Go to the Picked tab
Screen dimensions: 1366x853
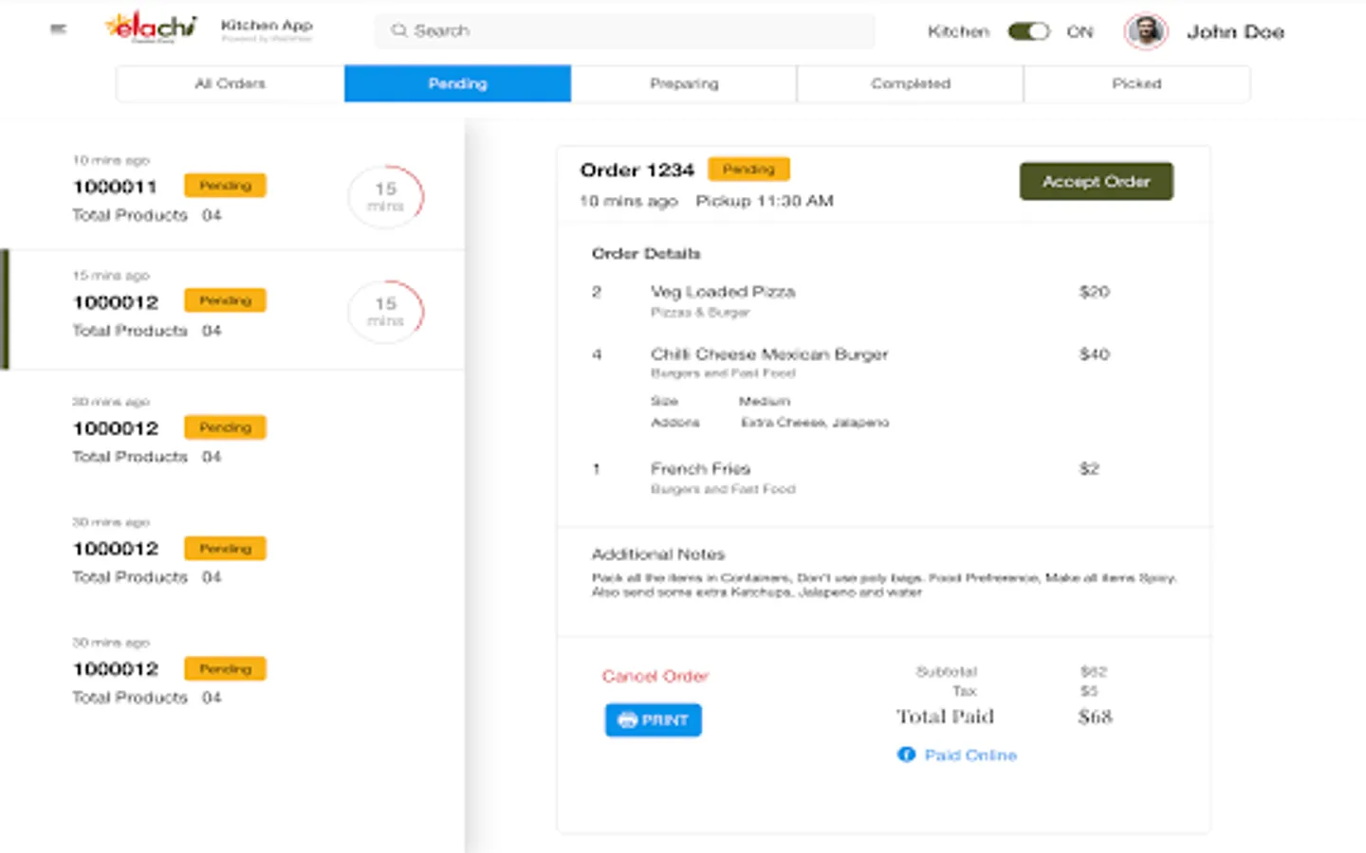[x=1136, y=83]
